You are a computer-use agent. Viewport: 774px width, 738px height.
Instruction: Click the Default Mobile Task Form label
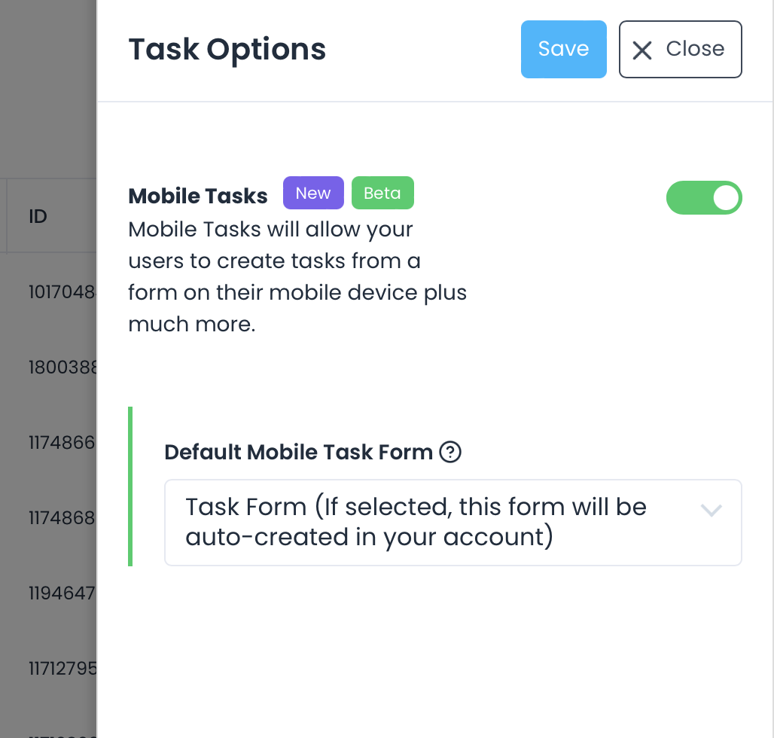click(x=298, y=452)
